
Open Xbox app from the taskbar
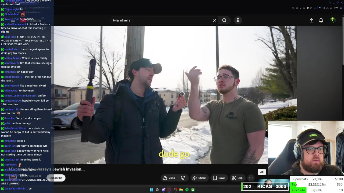click(193, 190)
